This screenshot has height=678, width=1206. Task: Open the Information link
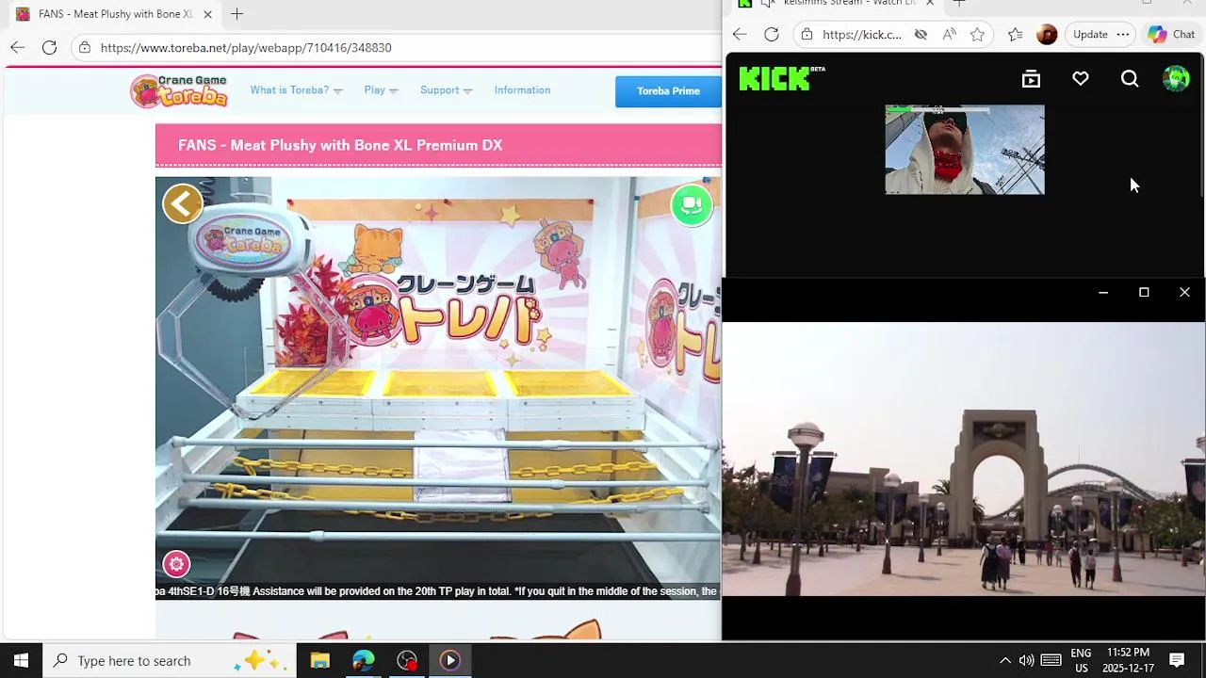(x=522, y=90)
